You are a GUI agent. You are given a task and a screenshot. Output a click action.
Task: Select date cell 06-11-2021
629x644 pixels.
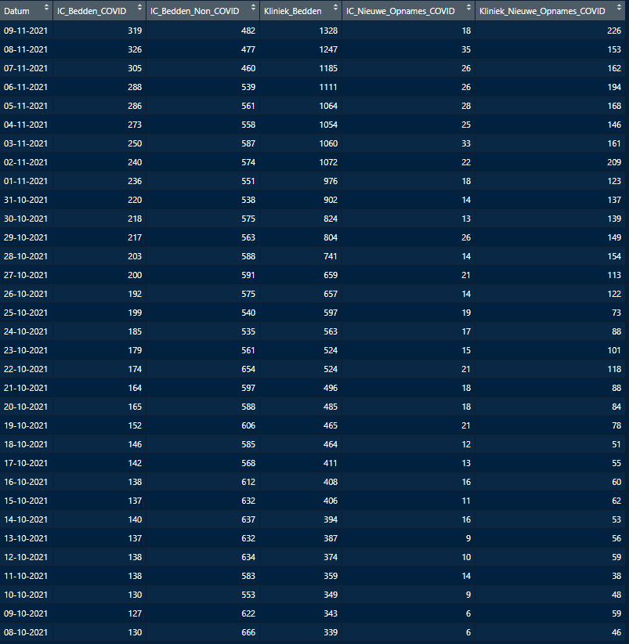[x=26, y=87]
